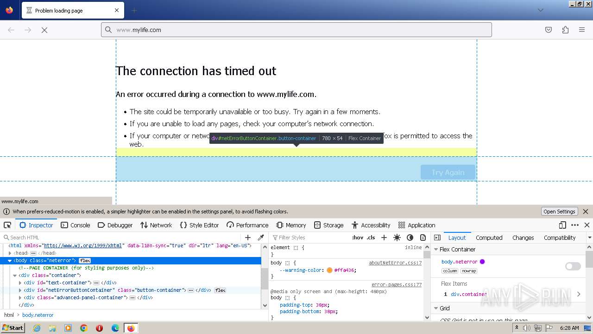
Task: Click Firefox icon in taskbar
Action: (131, 328)
